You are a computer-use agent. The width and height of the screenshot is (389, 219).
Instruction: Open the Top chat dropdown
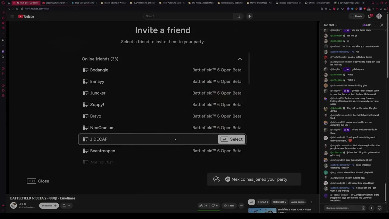tap(330, 25)
